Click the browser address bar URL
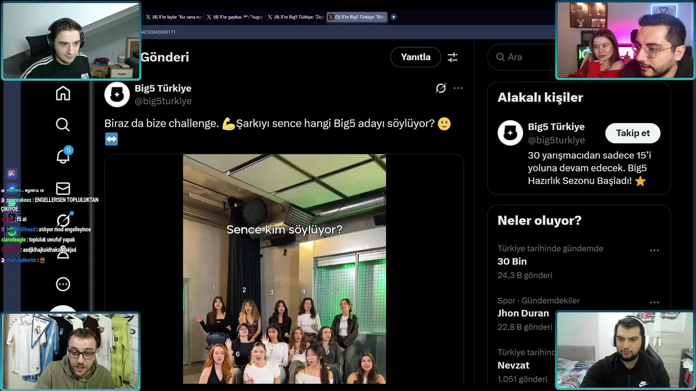 click(158, 32)
